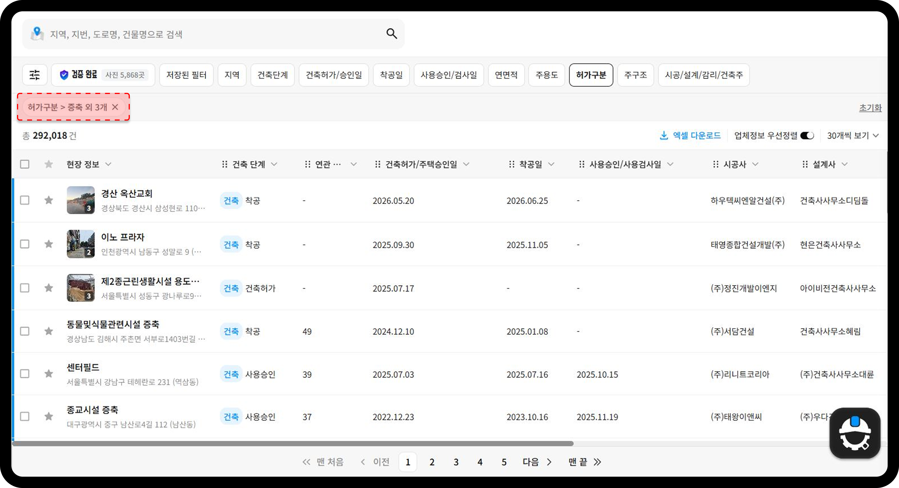Remove the 허가구분 filter chip with X
Screen dimensions: 899x488
(115, 107)
